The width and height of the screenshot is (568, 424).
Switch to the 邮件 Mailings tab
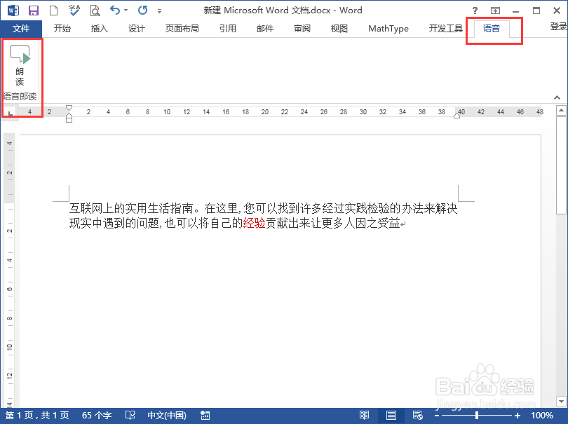click(265, 29)
